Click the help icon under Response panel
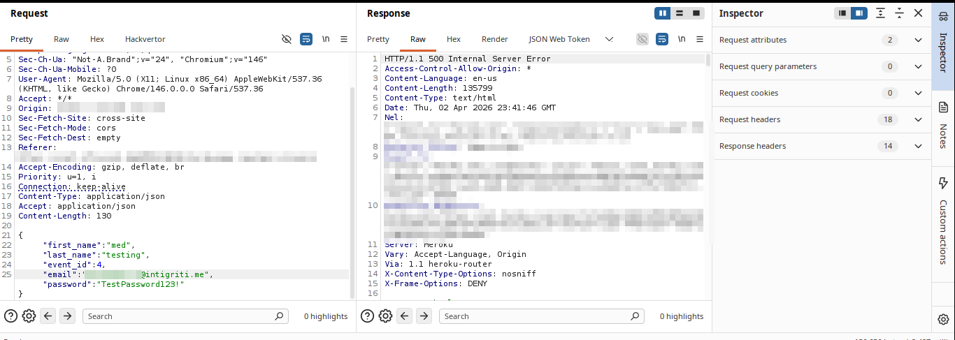Image resolution: width=955 pixels, height=340 pixels. (x=367, y=316)
